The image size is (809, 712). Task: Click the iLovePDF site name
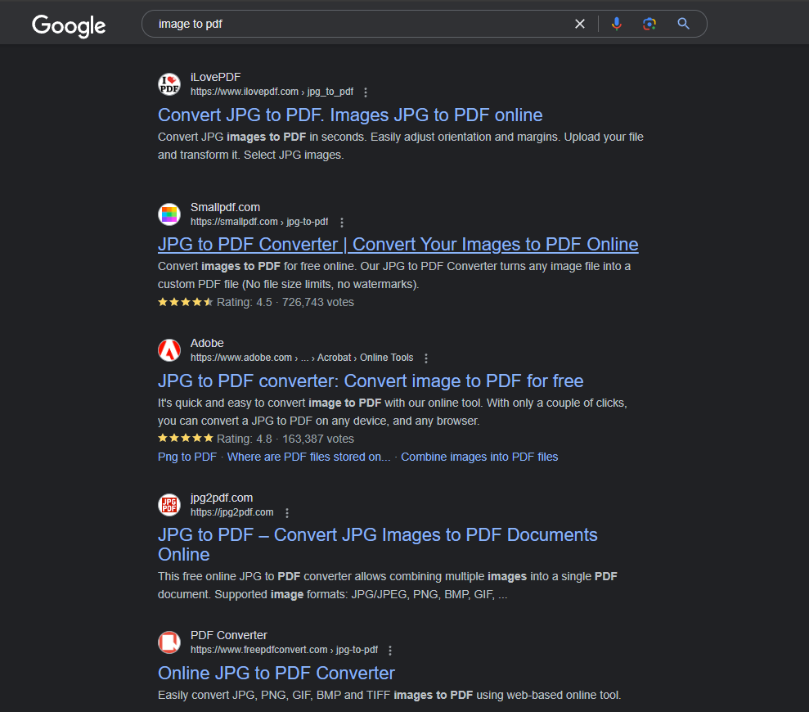point(216,77)
